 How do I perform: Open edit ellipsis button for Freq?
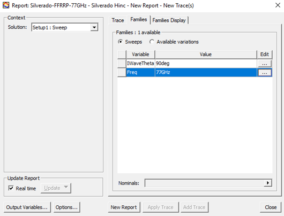coord(264,73)
